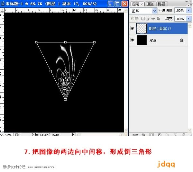The height and width of the screenshot is (172, 193).
Task: Click the delete layer trash icon
Action: (x=184, y=135)
